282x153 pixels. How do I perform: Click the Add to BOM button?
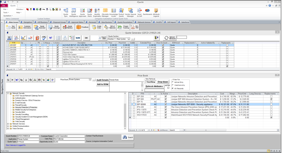tap(102, 84)
